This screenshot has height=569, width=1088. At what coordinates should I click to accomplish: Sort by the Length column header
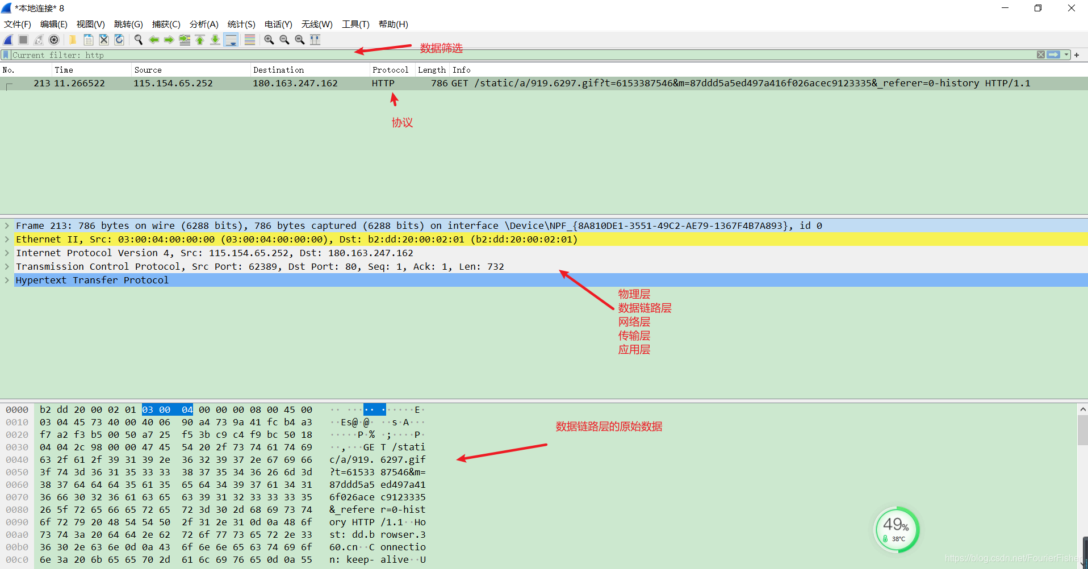pyautogui.click(x=433, y=70)
